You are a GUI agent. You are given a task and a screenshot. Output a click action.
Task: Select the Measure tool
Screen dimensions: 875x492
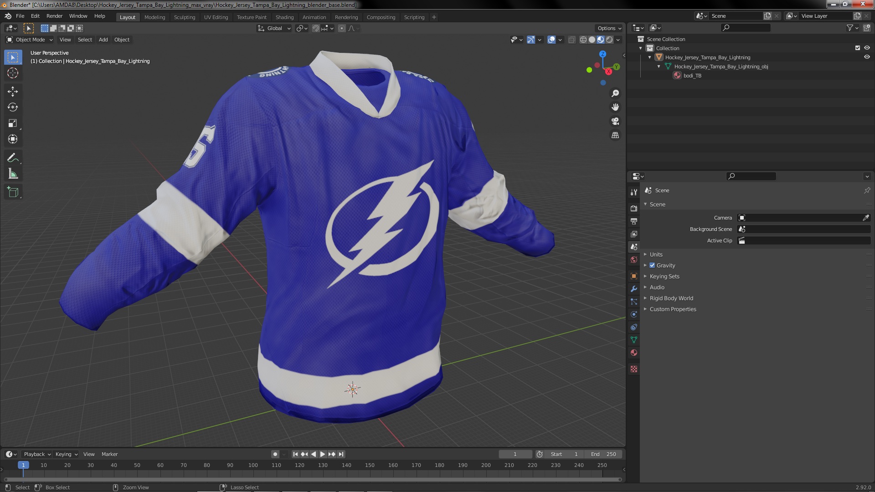point(13,174)
